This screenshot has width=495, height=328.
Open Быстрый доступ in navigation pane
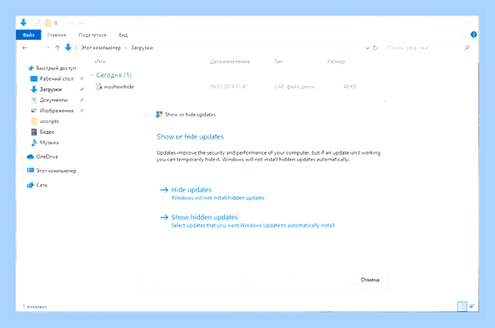[x=56, y=68]
